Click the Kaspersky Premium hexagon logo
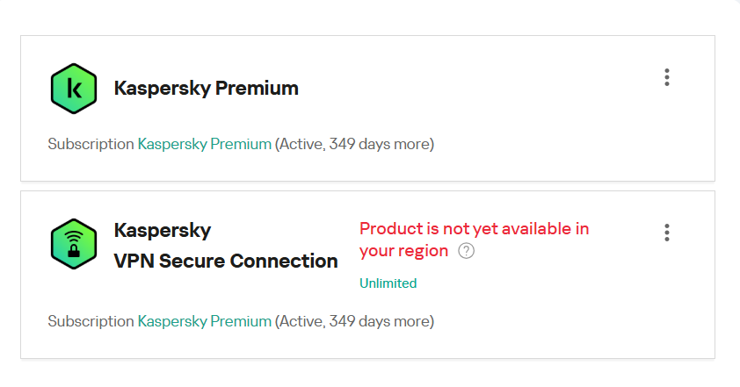This screenshot has width=740, height=387. click(x=74, y=89)
